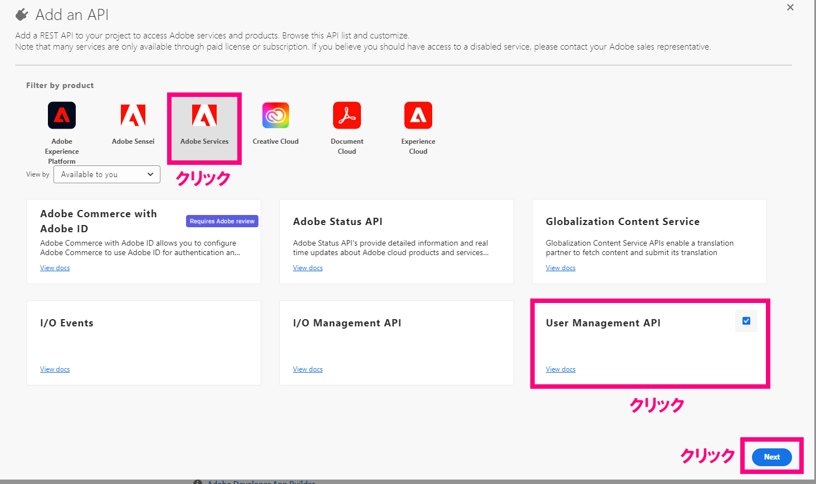Click the Next button
The height and width of the screenshot is (484, 816).
pyautogui.click(x=772, y=457)
